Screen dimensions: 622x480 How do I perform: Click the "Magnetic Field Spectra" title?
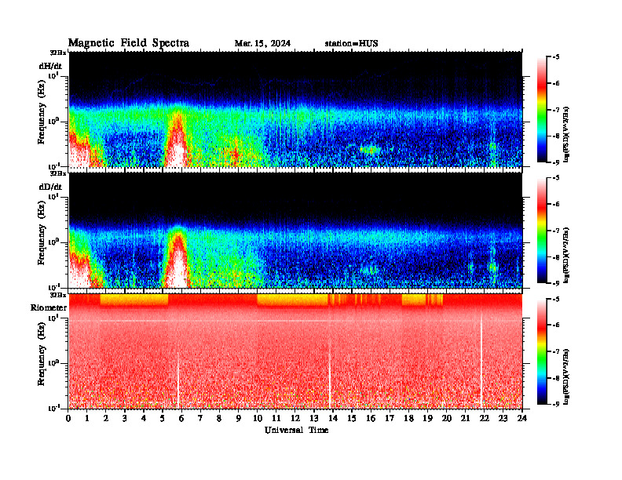click(128, 43)
